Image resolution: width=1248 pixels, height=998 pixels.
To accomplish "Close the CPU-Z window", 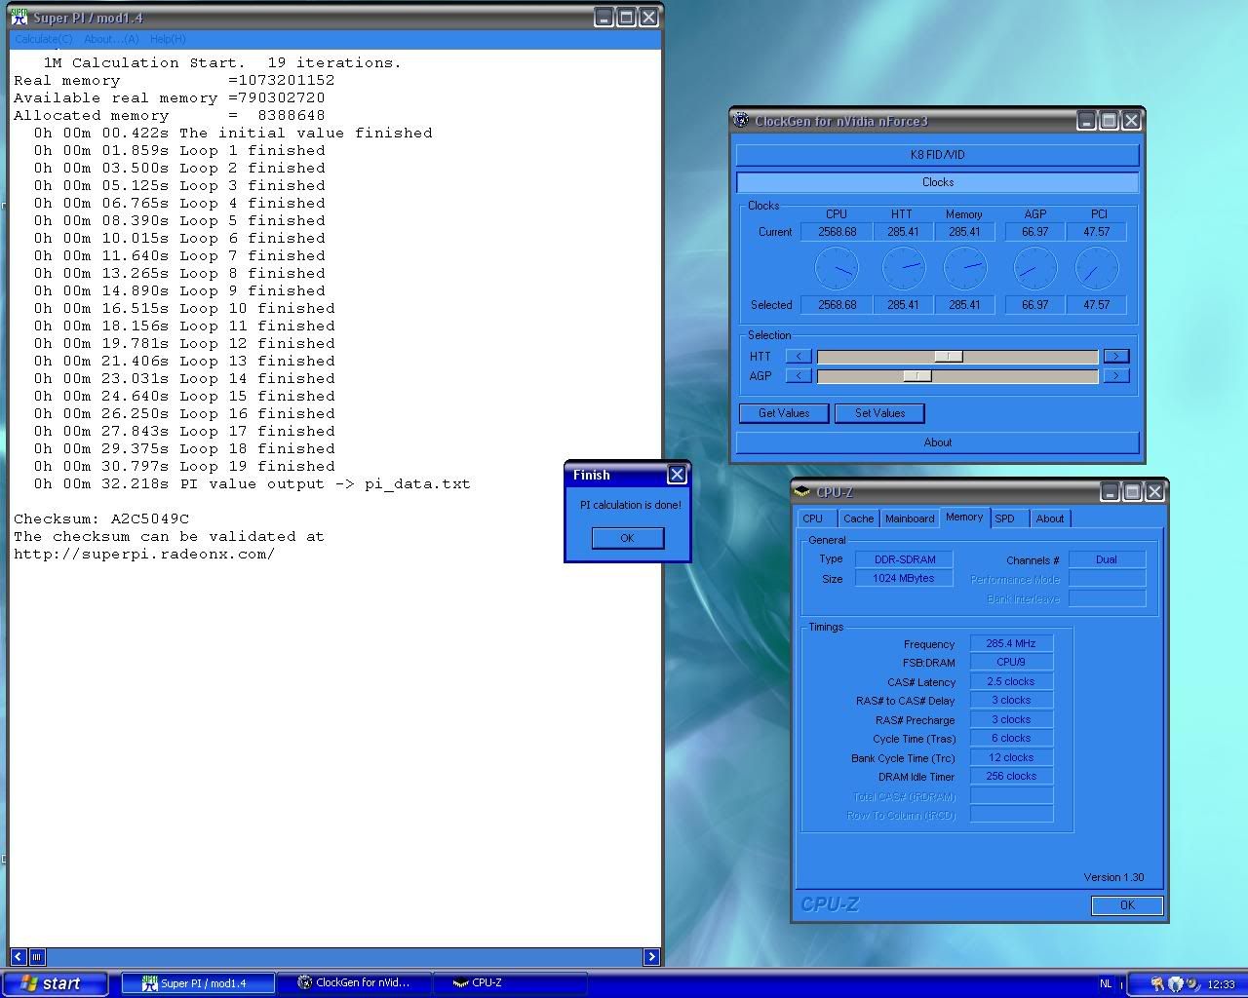I will (x=1154, y=492).
